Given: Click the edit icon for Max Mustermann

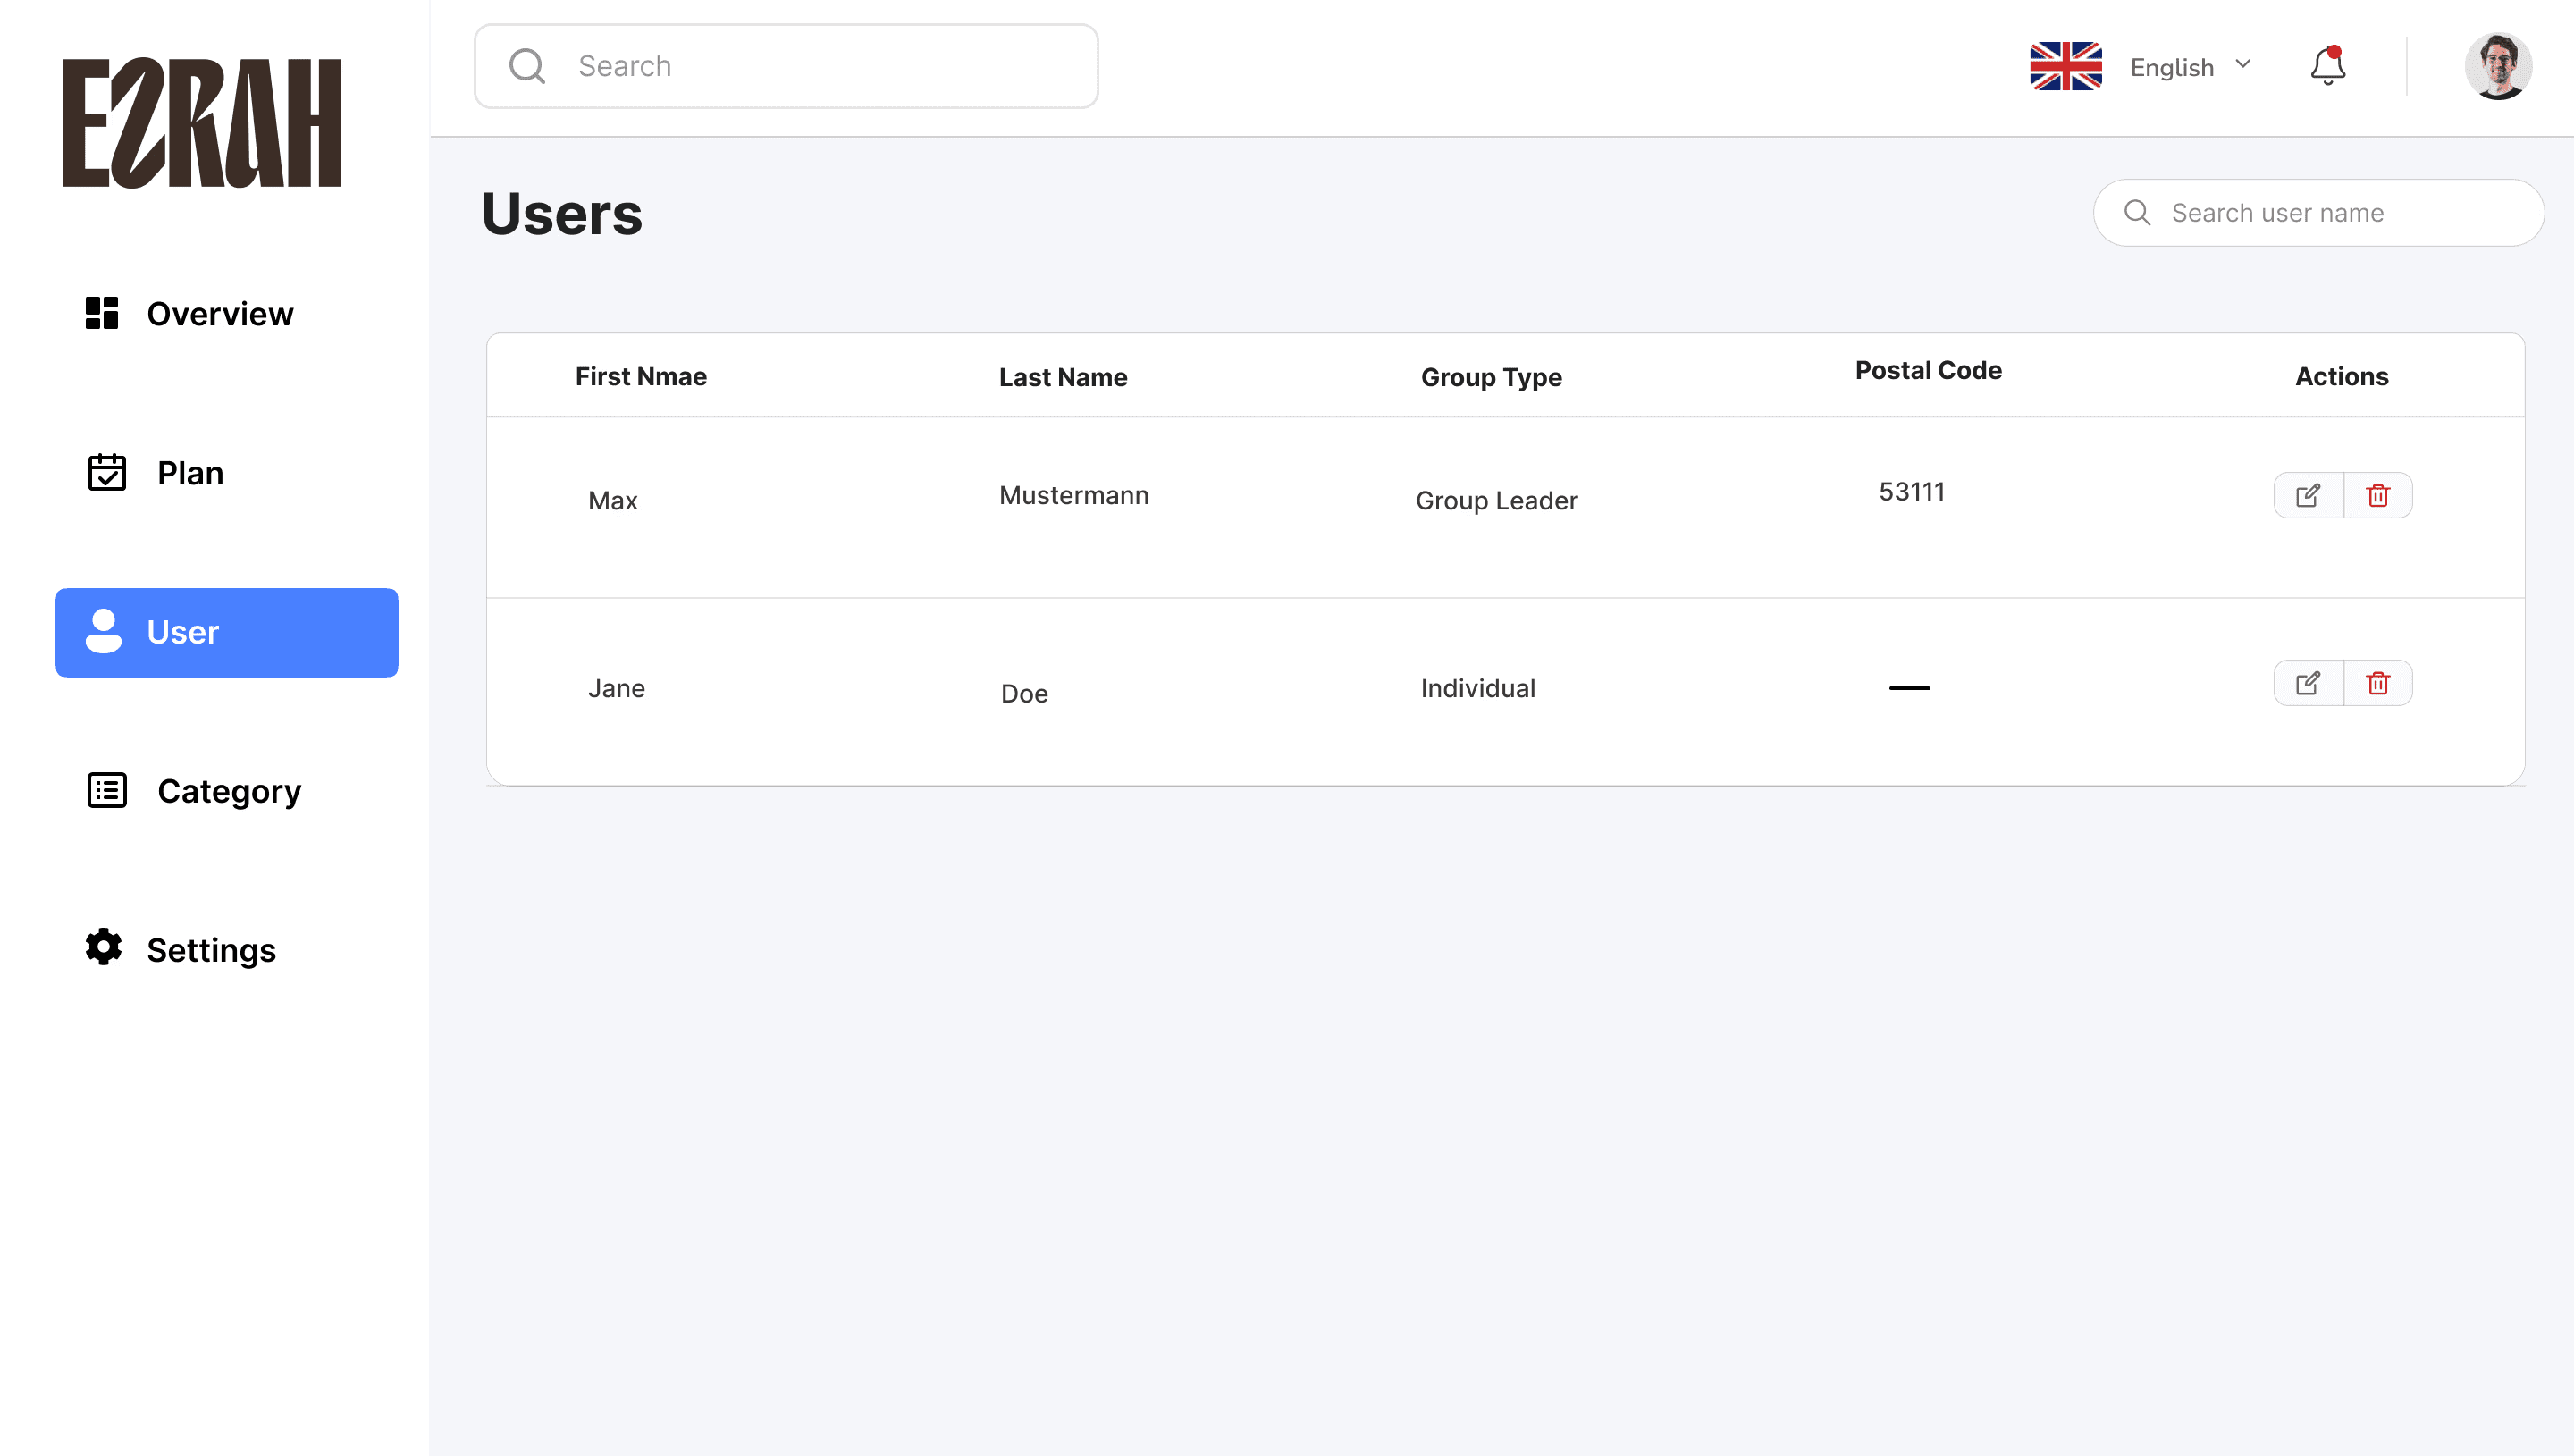Looking at the screenshot, I should pyautogui.click(x=2308, y=495).
